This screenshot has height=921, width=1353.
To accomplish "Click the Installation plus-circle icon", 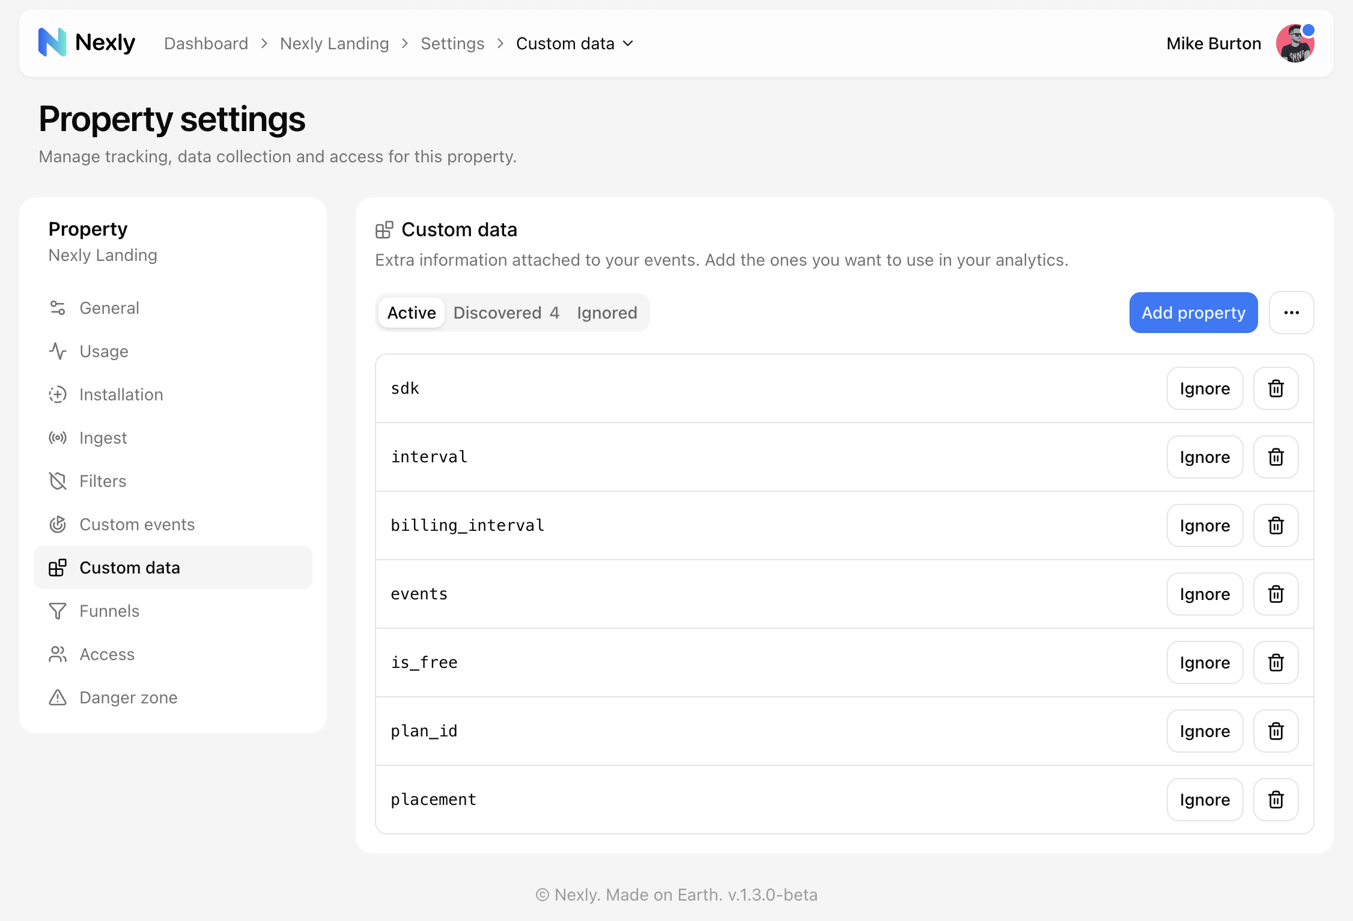I will (x=58, y=394).
